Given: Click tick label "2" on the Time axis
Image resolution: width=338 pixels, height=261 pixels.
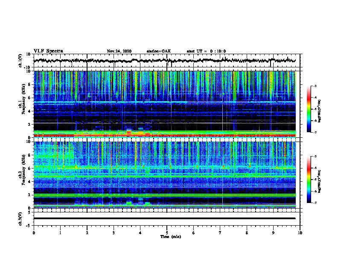Looking at the screenshot, I should (x=87, y=233).
